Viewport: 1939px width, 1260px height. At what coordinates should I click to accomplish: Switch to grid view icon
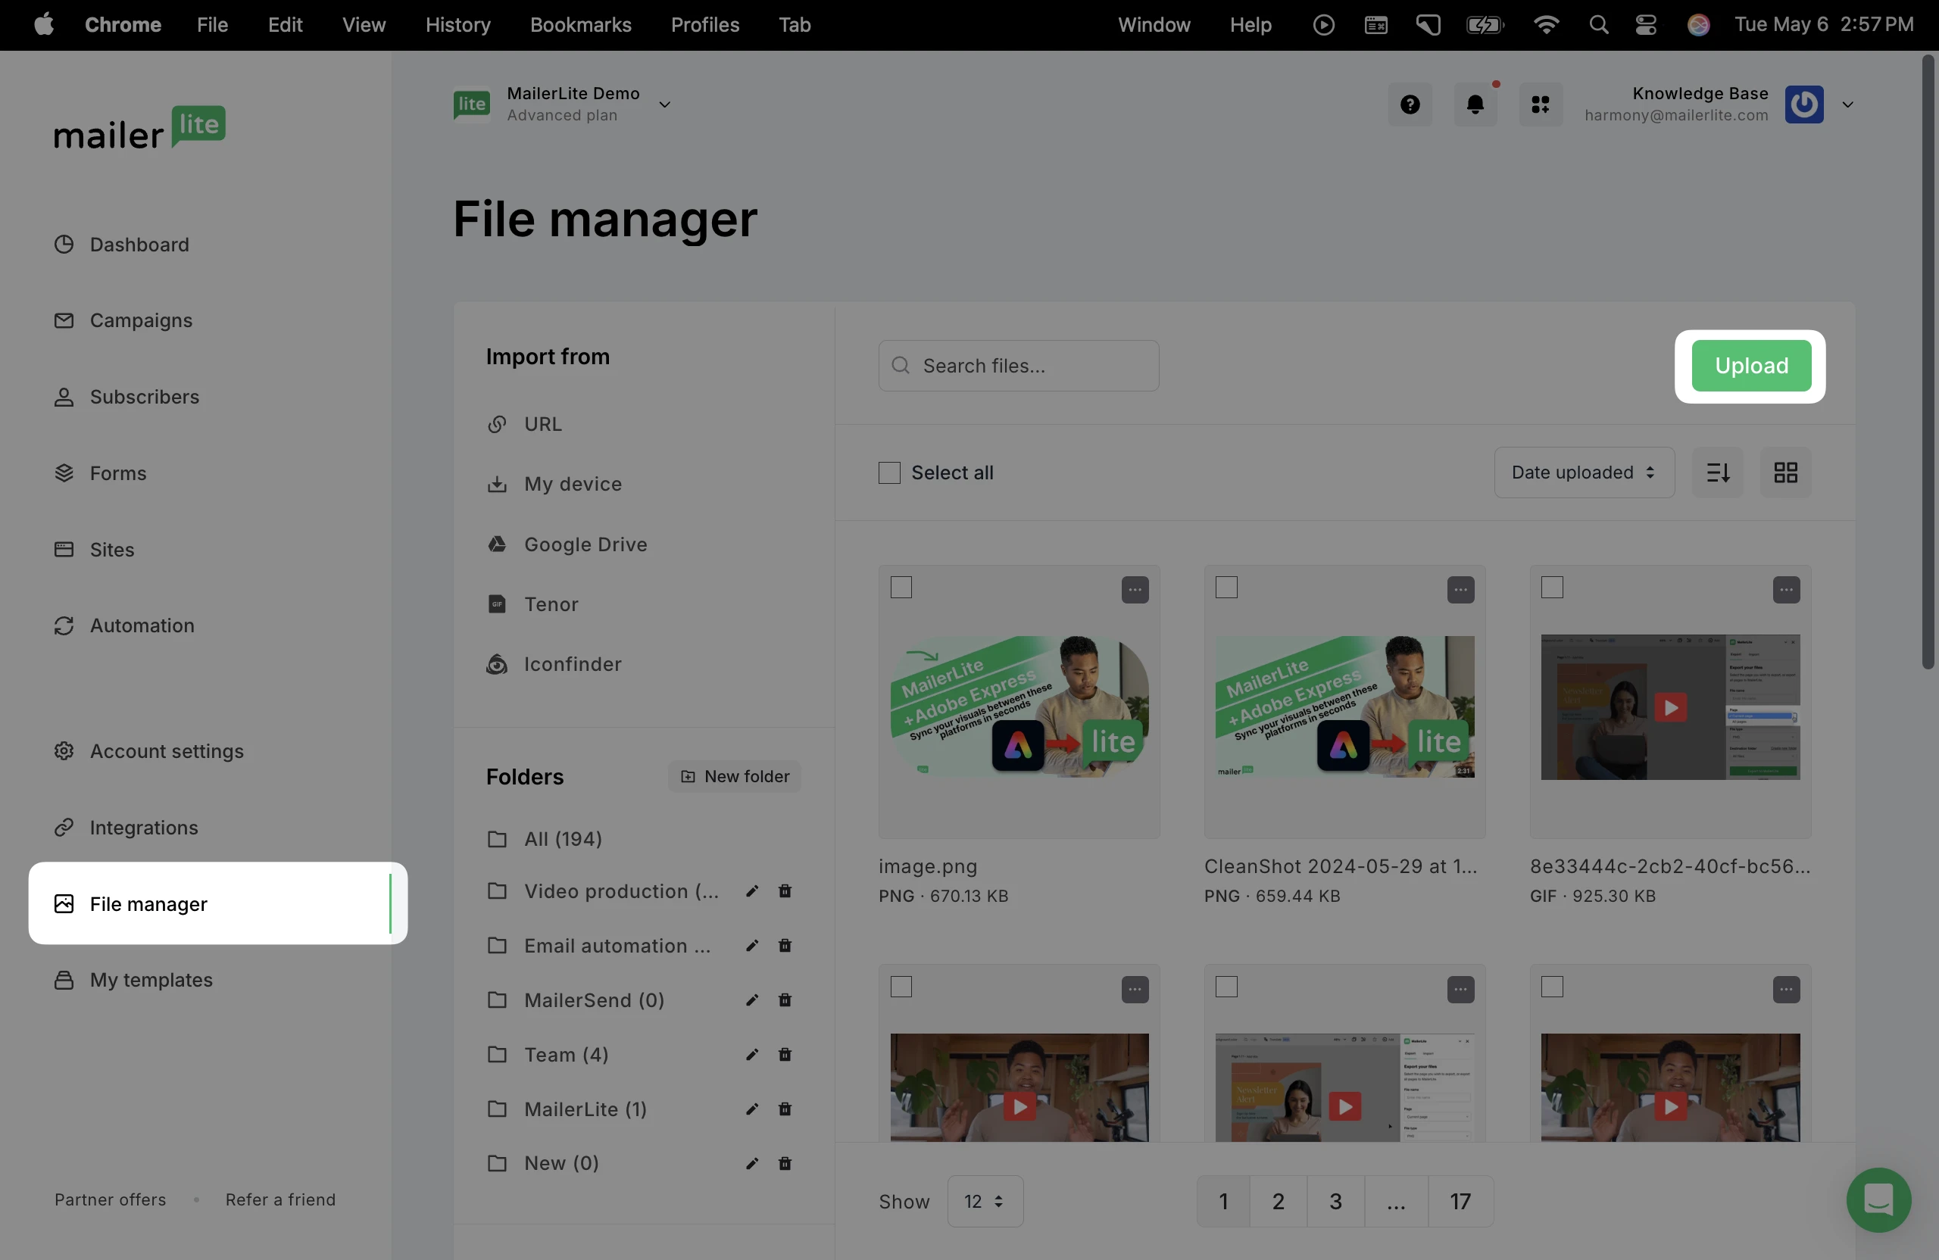point(1785,472)
